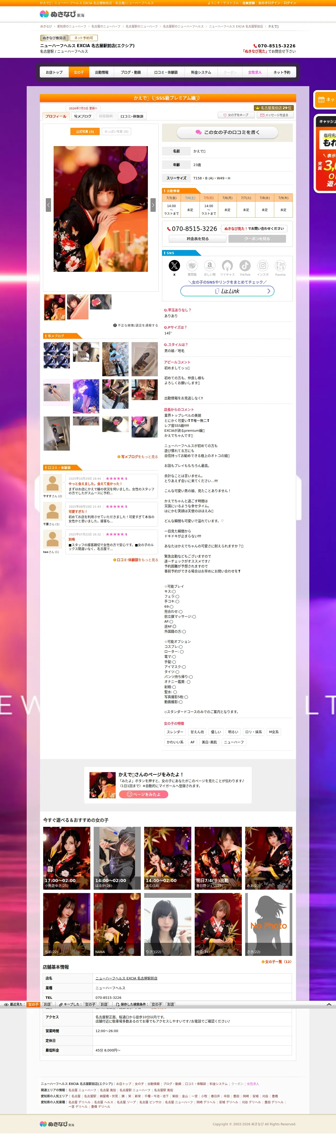Click the 甘えん坊 feature tag
The width and height of the screenshot is (336, 1141).
click(x=197, y=732)
